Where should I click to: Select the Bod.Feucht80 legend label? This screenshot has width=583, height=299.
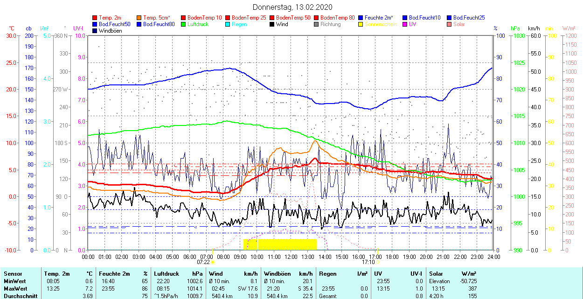(159, 24)
